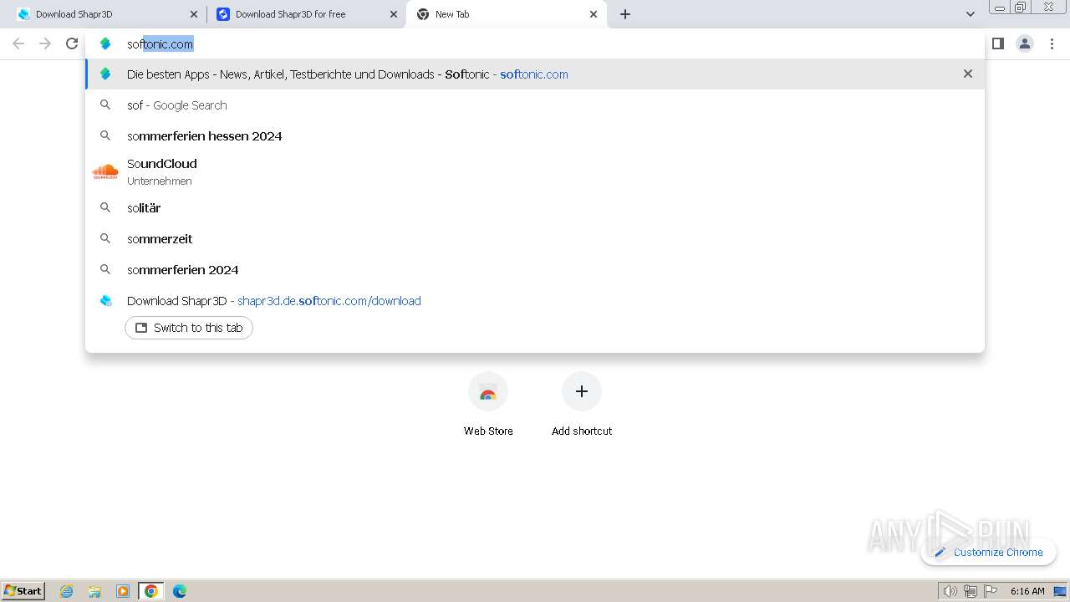Viewport: 1070px width, 602px height.
Task: Click the 6:16 AM system clock
Action: [1027, 591]
